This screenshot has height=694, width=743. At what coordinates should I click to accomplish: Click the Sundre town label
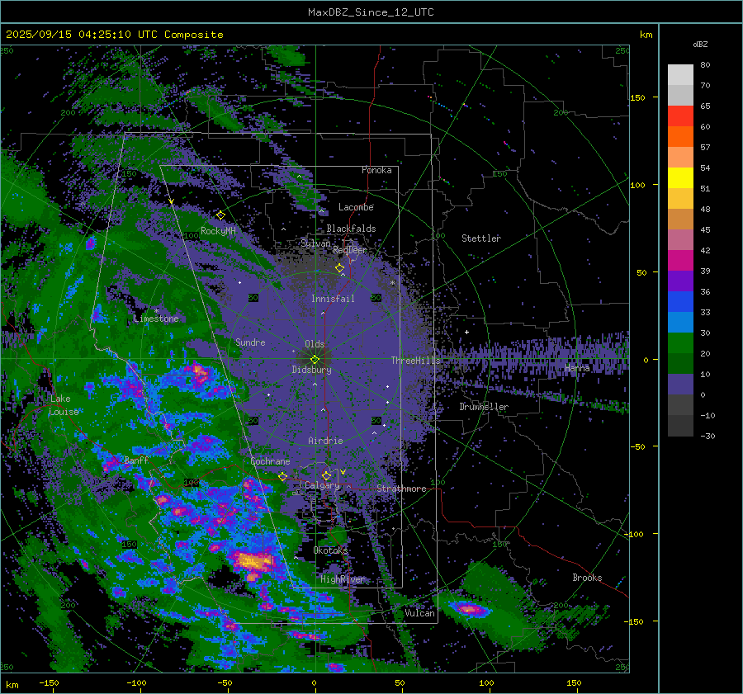(x=250, y=342)
